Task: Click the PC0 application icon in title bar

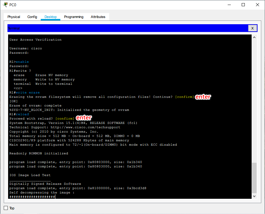Action: (5, 5)
